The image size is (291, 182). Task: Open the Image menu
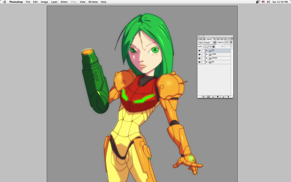click(44, 2)
